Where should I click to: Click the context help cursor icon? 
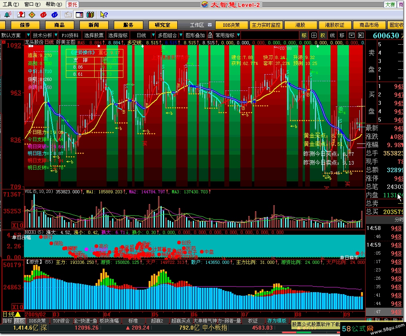click(x=104, y=14)
